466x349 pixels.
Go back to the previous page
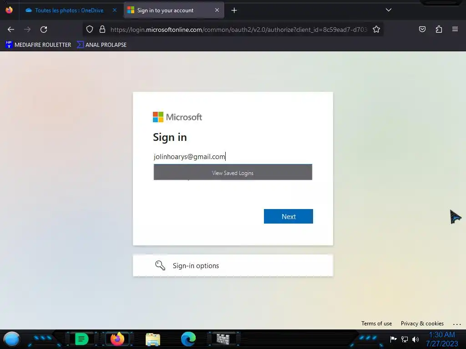tap(11, 30)
